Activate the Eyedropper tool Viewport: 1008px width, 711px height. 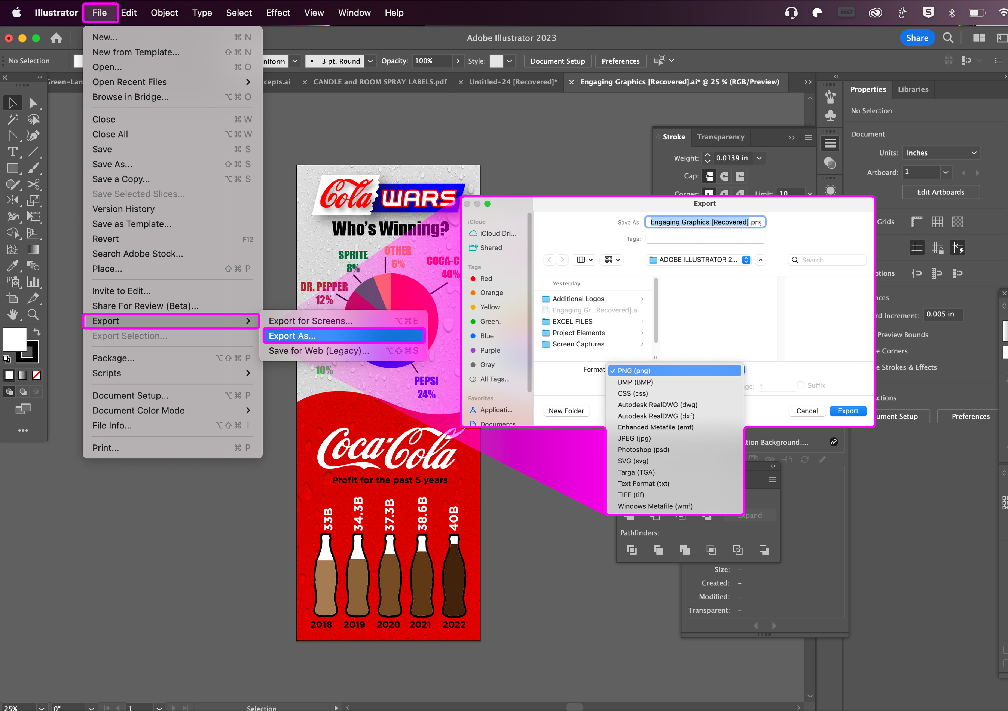coord(12,265)
